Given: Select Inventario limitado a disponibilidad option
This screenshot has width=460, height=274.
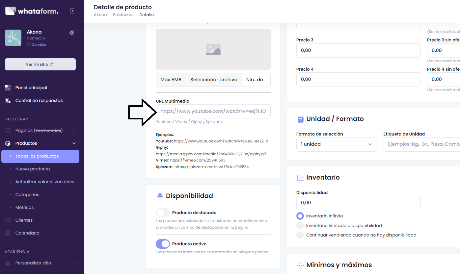Looking at the screenshot, I should tap(300, 226).
